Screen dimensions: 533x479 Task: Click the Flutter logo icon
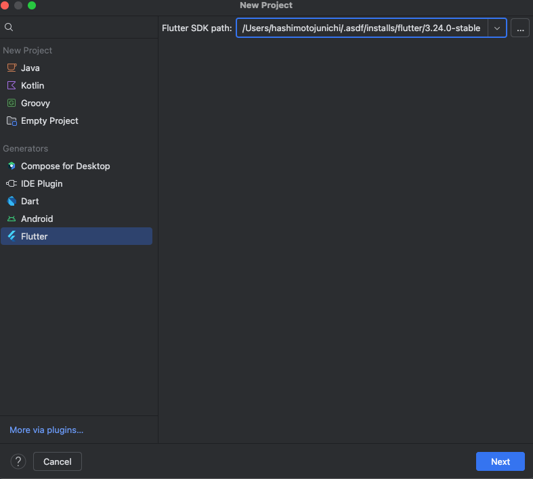coord(12,236)
